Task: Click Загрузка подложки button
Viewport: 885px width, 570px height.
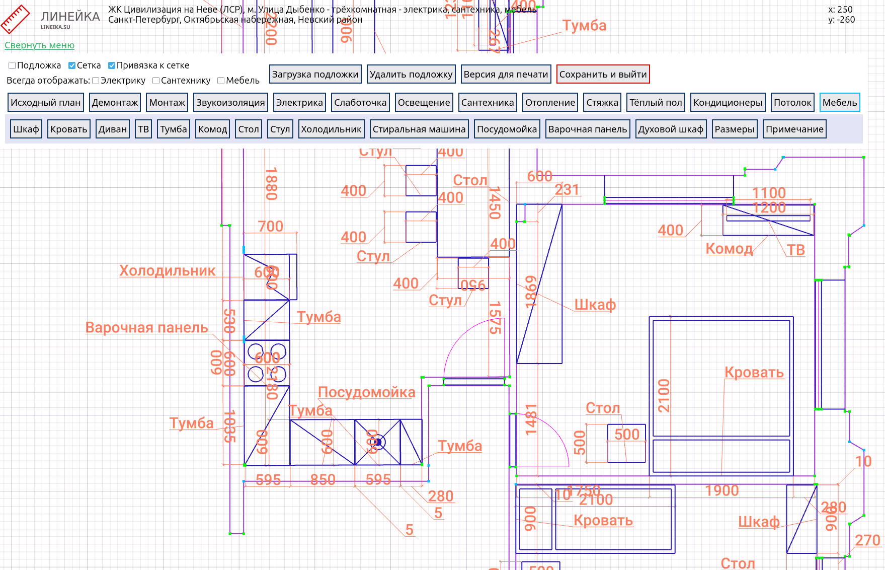Action: click(315, 74)
